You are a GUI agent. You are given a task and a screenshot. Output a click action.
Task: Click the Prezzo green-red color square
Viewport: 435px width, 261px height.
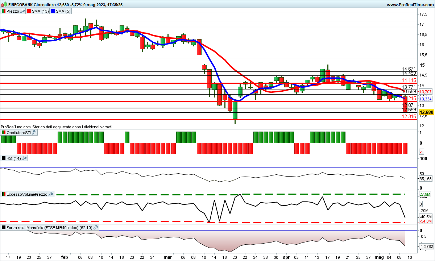click(x=3, y=11)
